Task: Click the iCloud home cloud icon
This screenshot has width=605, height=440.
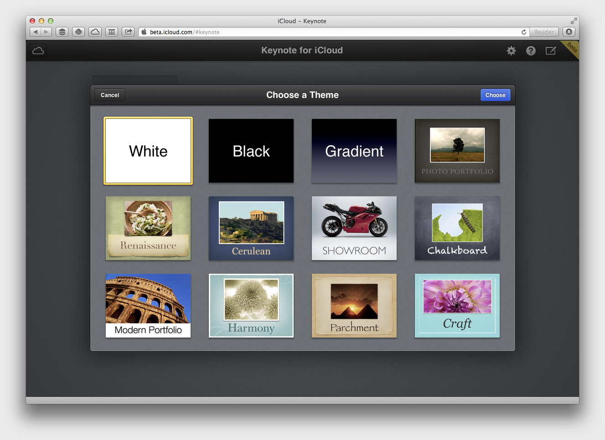Action: coord(38,51)
